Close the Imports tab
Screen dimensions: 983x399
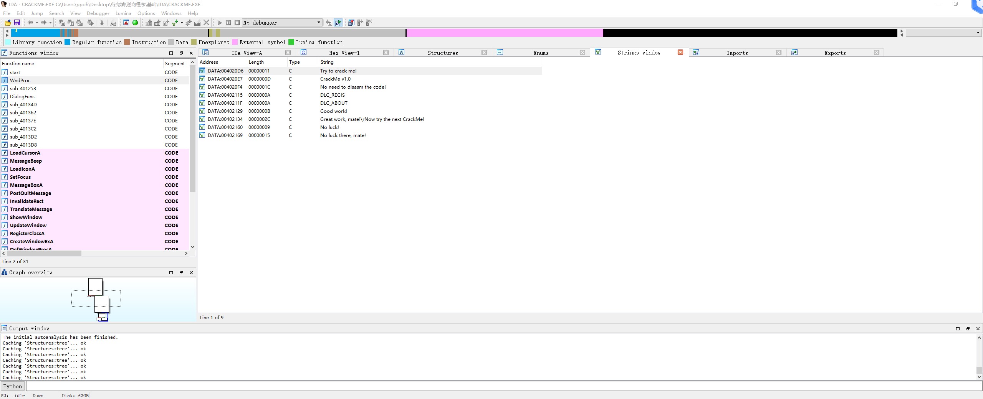(x=779, y=53)
